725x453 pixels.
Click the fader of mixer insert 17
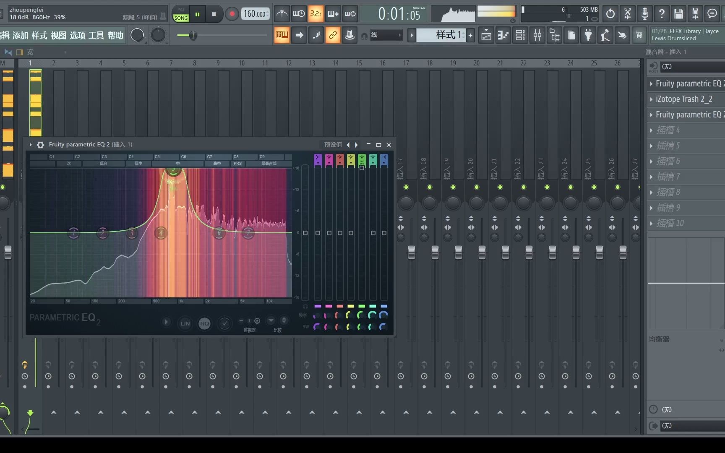click(411, 252)
